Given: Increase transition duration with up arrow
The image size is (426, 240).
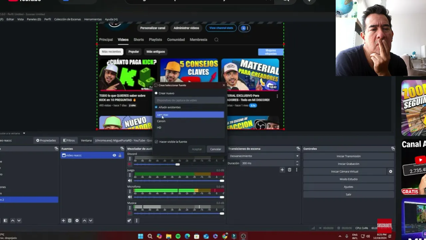Looking at the screenshot, I should [x=297, y=162].
